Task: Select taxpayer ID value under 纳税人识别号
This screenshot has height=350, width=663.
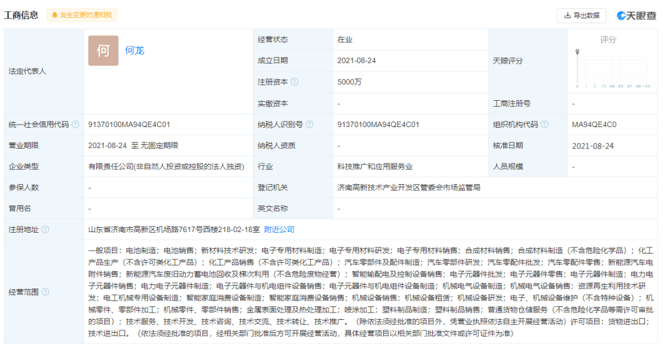Action: (x=378, y=125)
